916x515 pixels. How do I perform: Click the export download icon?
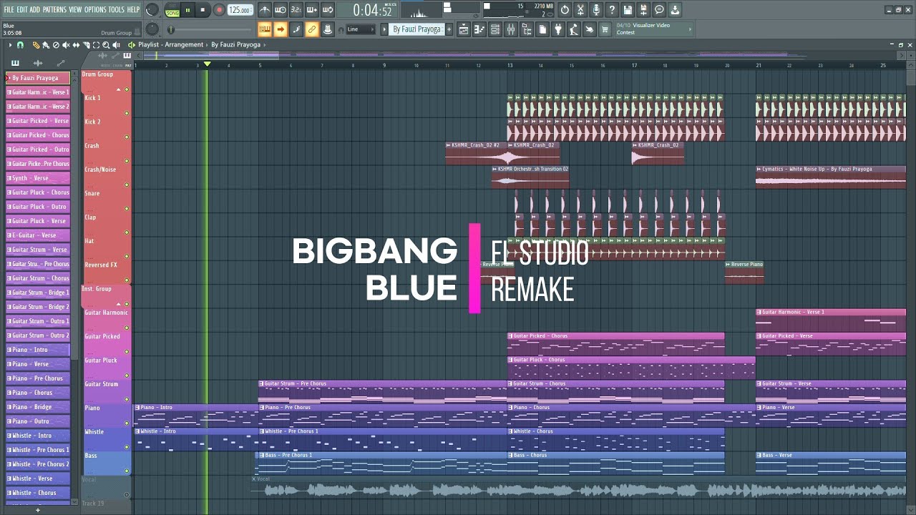[x=675, y=10]
